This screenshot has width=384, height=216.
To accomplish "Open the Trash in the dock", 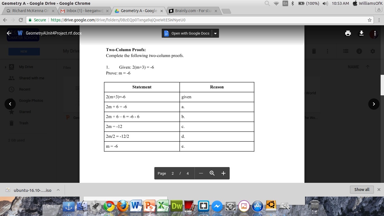I will [x=315, y=206].
